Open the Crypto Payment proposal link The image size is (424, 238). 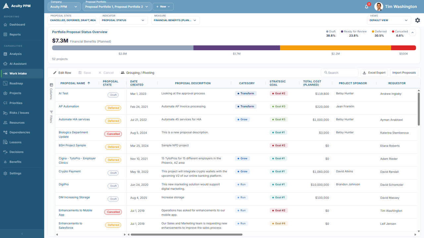[x=70, y=172]
